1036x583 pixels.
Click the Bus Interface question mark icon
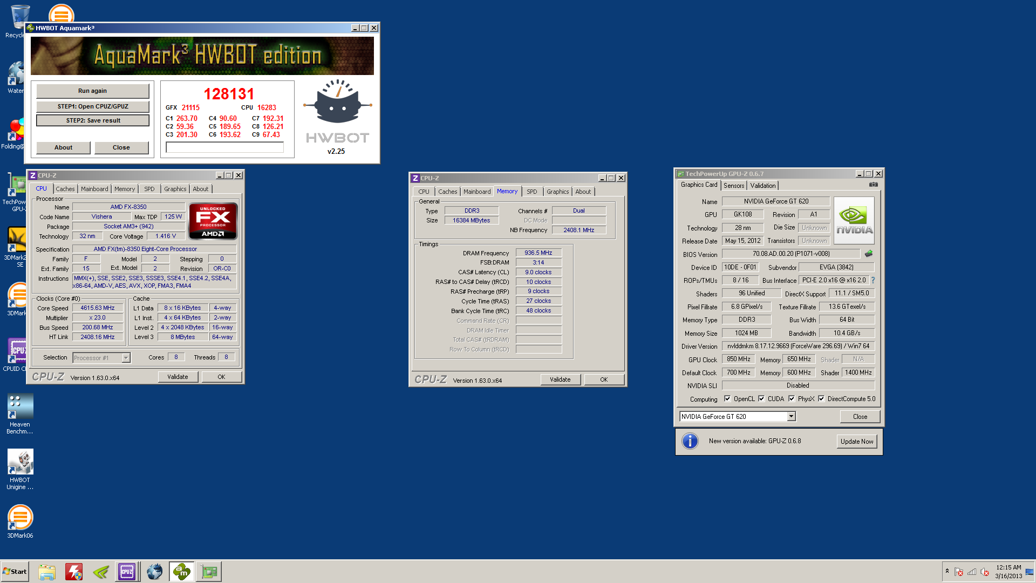tap(873, 280)
